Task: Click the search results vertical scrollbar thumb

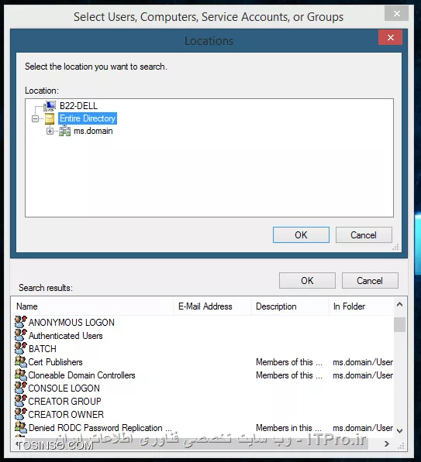Action: [x=399, y=324]
